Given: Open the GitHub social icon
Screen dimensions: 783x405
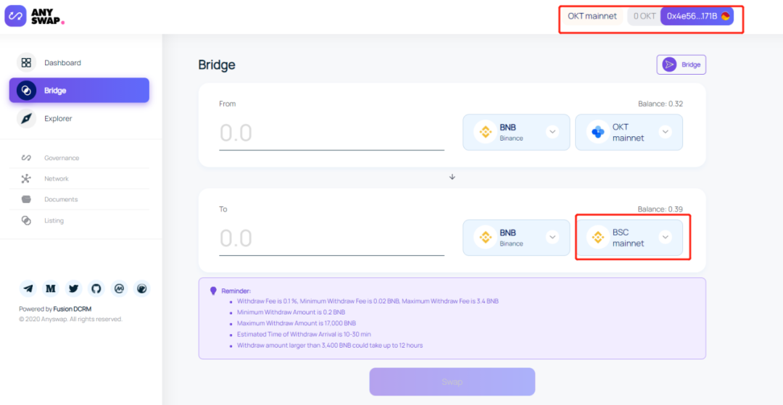Looking at the screenshot, I should point(96,288).
